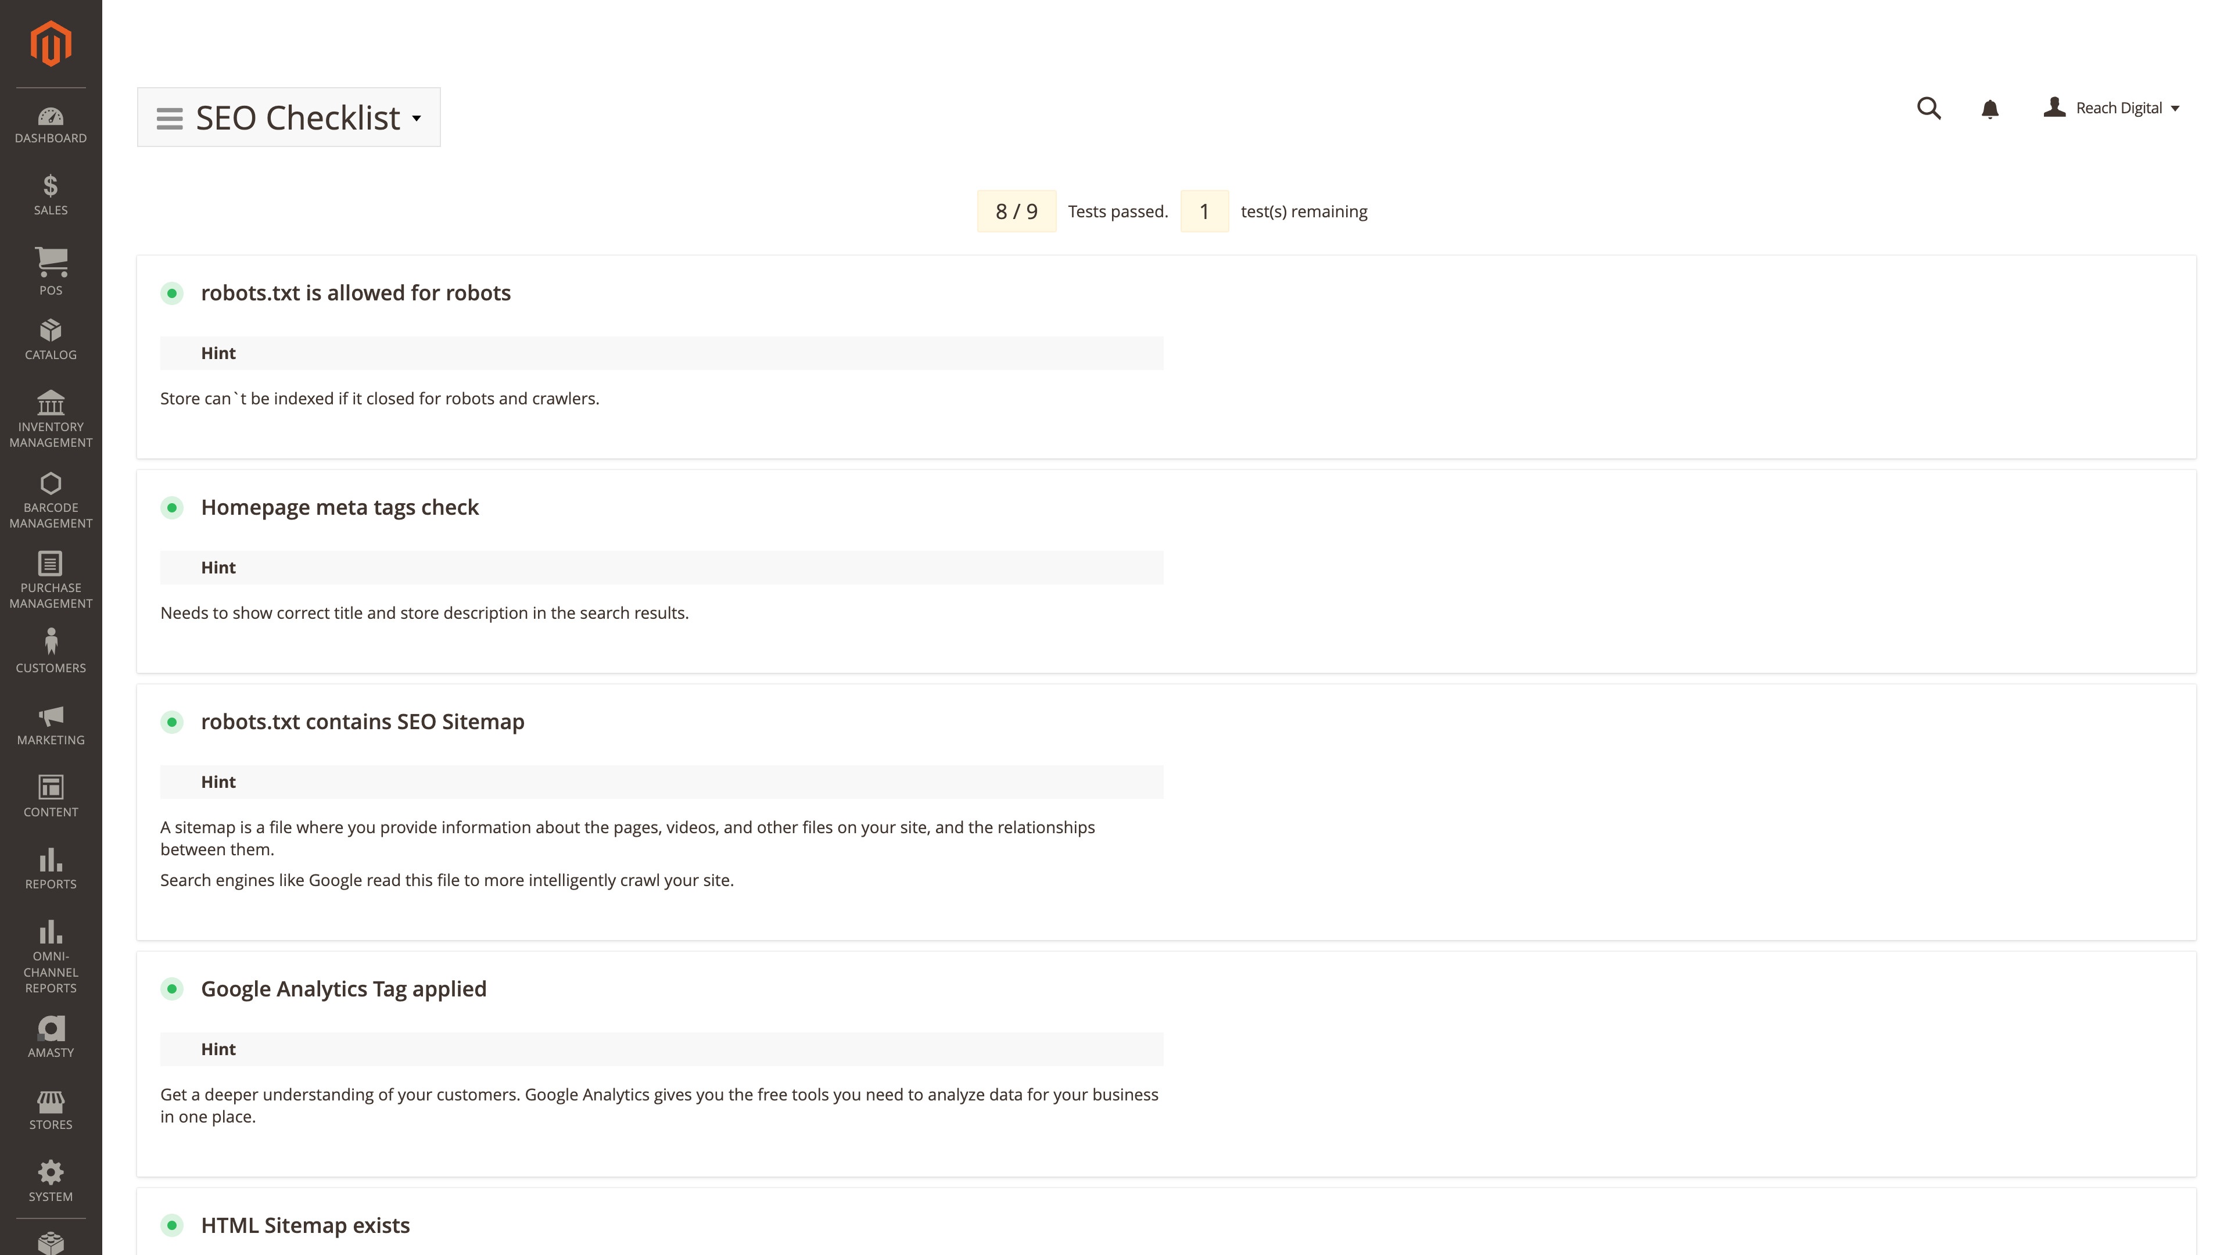Open the Inventory Management menu item

point(50,419)
